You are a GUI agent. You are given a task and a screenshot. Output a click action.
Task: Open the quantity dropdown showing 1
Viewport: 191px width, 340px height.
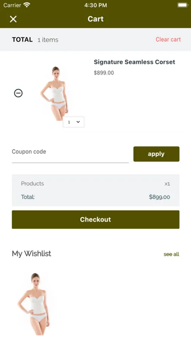click(73, 122)
